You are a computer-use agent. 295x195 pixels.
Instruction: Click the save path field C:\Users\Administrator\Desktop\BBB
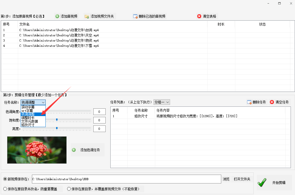tap(126, 179)
